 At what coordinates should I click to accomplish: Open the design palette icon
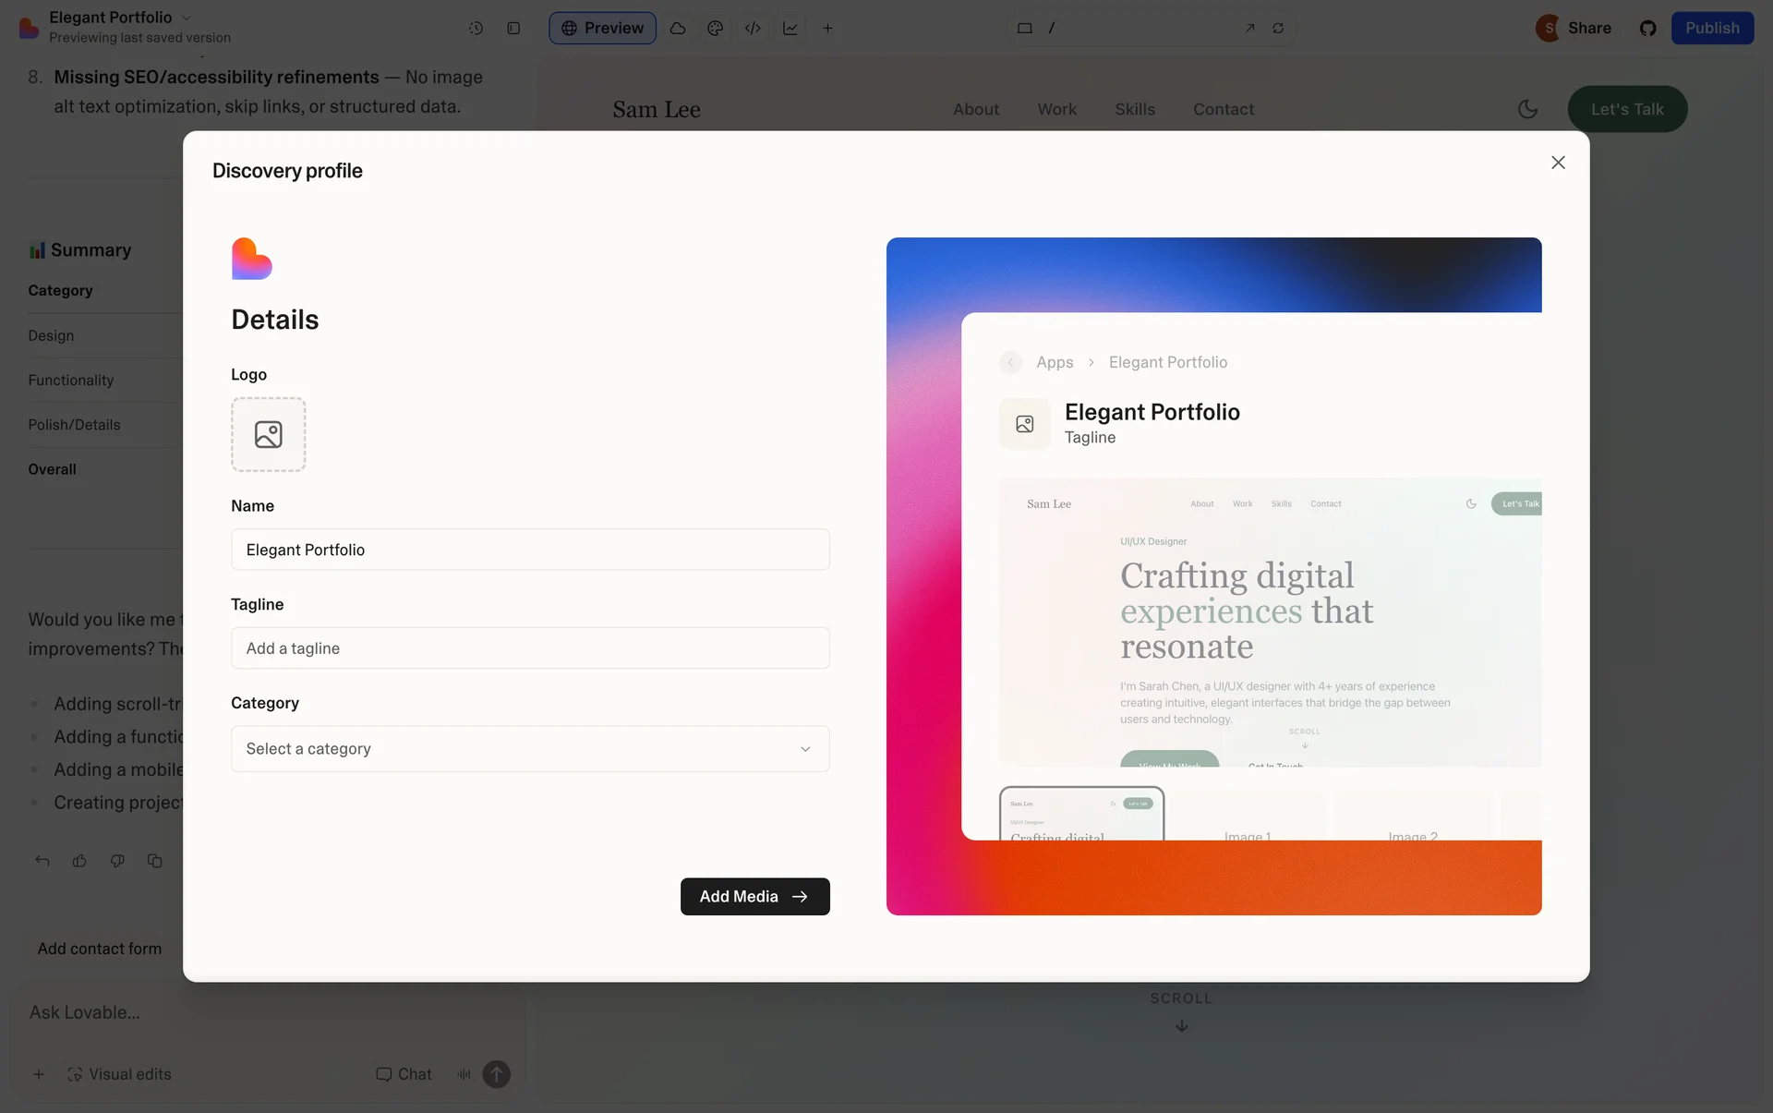715,29
